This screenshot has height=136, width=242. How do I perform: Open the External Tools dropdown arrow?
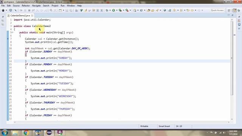coord(130,10)
